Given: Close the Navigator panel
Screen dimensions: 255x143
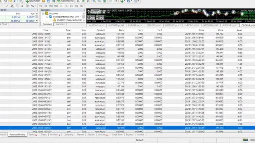Looking at the screenshot, I should pos(84,10).
